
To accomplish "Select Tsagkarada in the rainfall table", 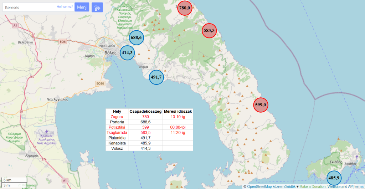I will pyautogui.click(x=117, y=132).
